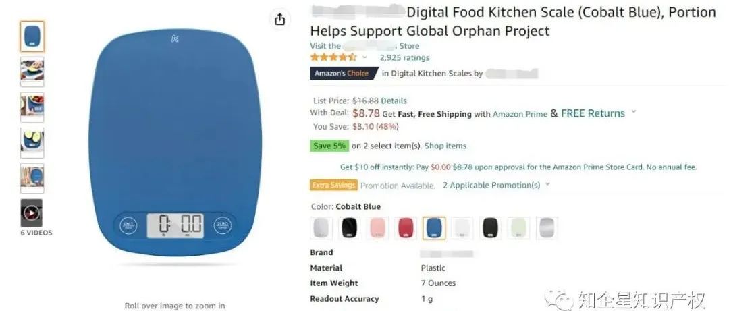
Task: Expand the Free Returns dropdown arrow
Action: click(x=633, y=113)
